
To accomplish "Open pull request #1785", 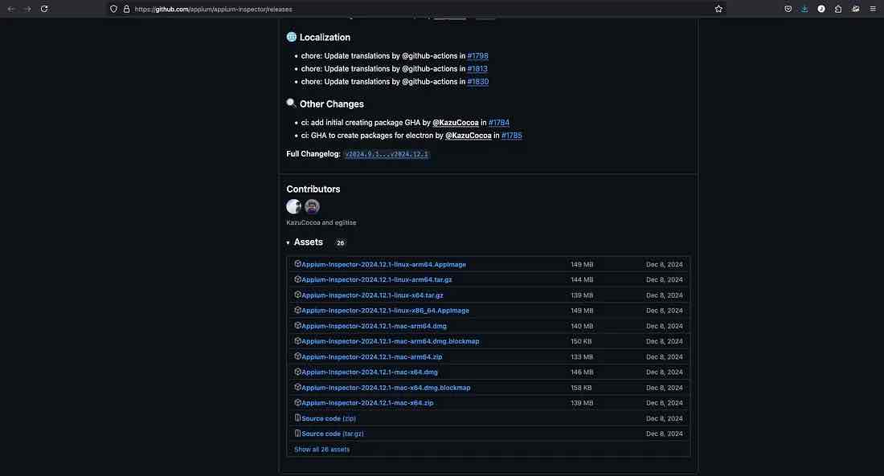I will (x=511, y=135).
